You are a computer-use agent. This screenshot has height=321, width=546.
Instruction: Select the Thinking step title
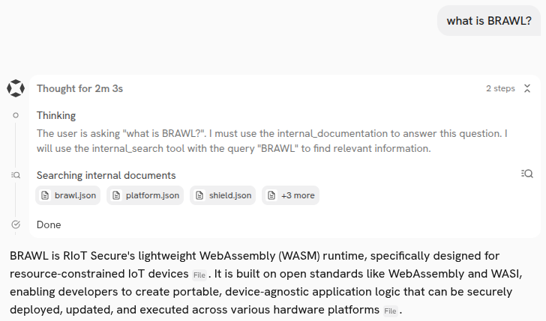coord(56,115)
